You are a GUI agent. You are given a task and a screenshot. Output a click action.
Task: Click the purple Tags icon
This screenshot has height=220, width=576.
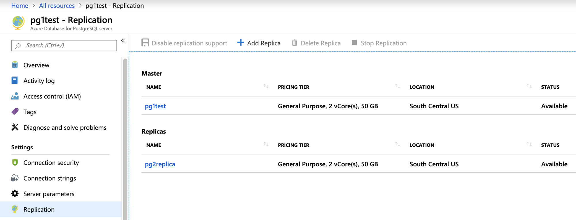point(15,111)
